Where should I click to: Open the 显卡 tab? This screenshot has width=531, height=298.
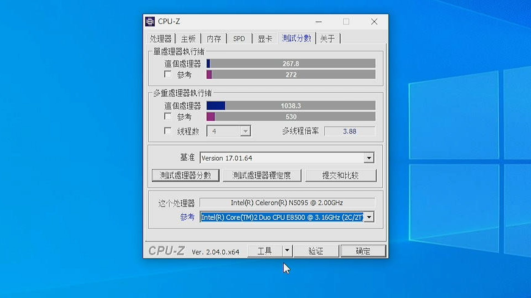pyautogui.click(x=264, y=39)
